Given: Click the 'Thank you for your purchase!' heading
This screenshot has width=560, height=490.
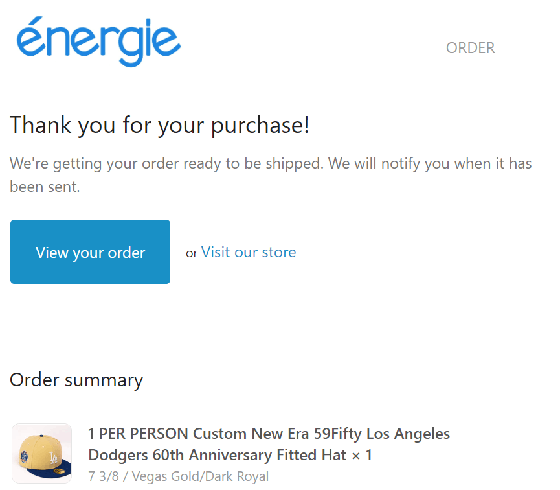Looking at the screenshot, I should 159,125.
